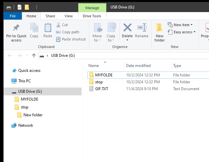Screen dimensions: 209x162
Task: Select GIF.TXT file in the list
Action: tap(101, 89)
